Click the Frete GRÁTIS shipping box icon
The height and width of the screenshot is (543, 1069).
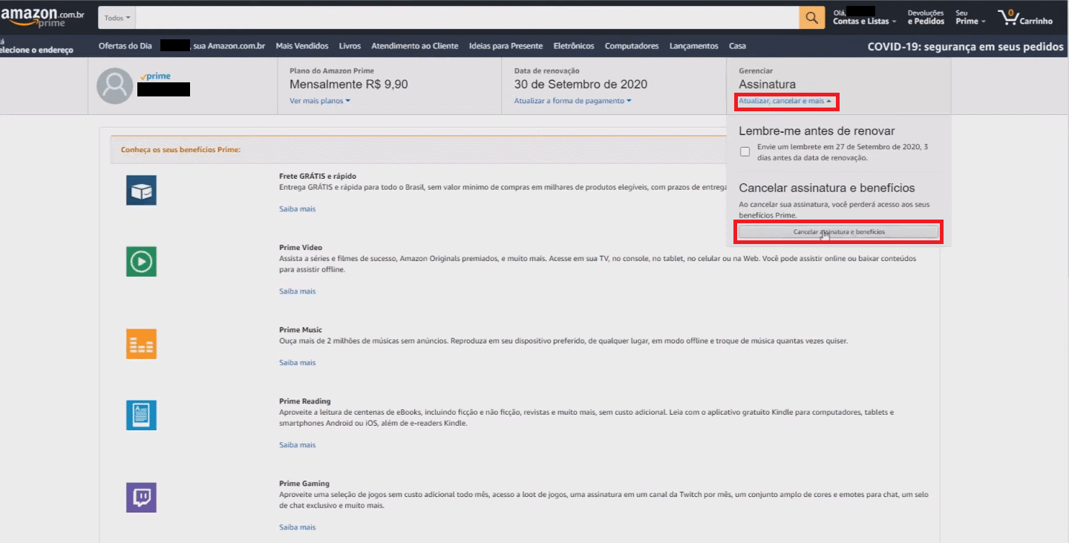point(141,190)
